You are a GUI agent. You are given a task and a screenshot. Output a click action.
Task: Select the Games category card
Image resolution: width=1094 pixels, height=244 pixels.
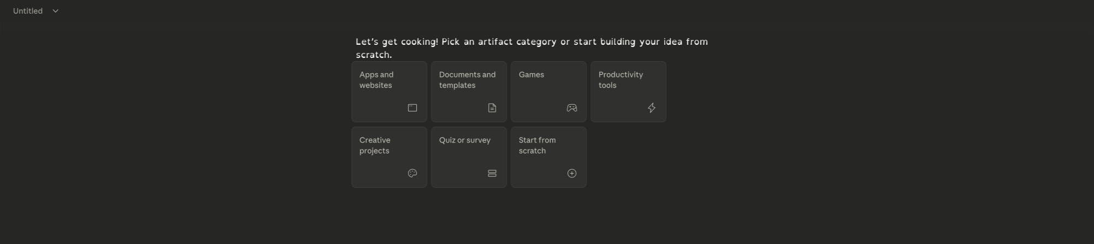pos(549,92)
